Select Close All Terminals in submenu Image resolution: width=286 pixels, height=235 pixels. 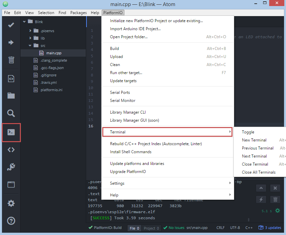(260, 172)
